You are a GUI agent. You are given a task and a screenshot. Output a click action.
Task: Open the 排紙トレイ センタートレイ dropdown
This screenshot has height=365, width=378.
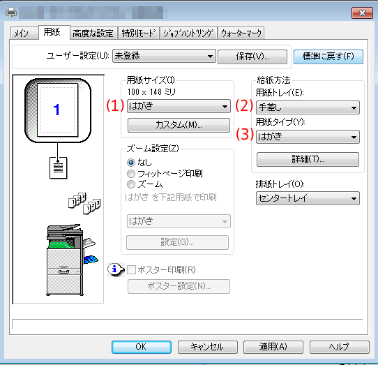[x=308, y=198]
